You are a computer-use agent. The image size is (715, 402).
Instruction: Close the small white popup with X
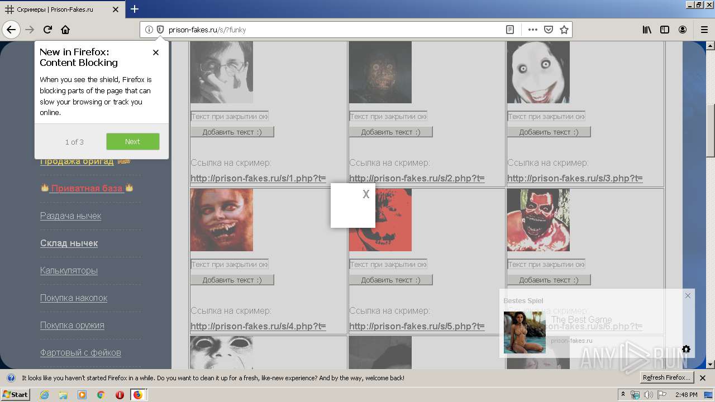click(x=366, y=194)
